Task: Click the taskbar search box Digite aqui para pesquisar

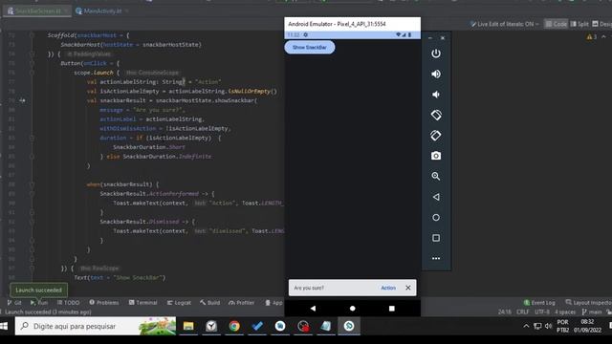Action: point(96,326)
